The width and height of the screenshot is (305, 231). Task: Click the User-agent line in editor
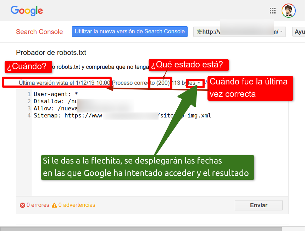[56, 94]
